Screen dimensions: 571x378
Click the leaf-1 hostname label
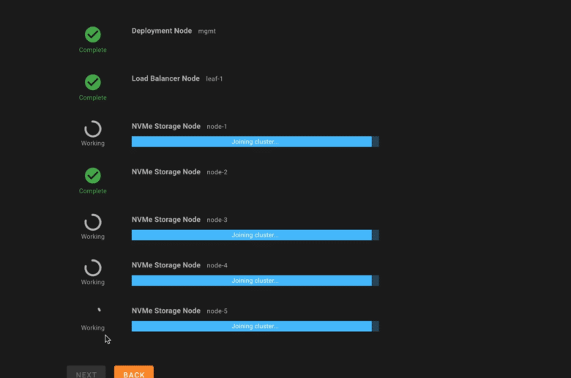pos(214,78)
